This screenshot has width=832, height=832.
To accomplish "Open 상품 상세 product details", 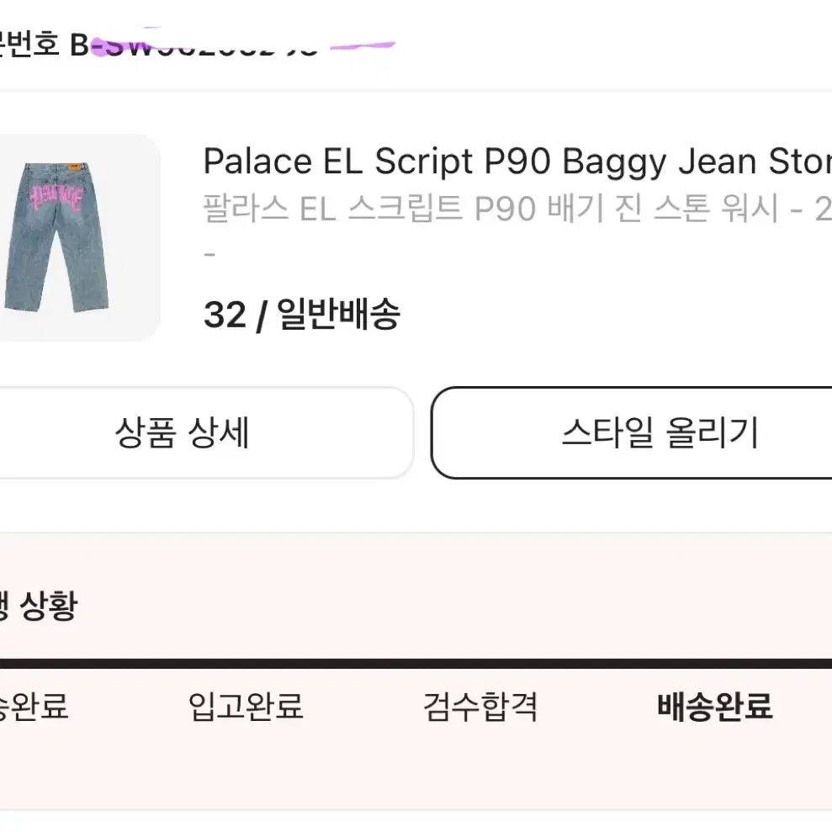I will click(182, 433).
